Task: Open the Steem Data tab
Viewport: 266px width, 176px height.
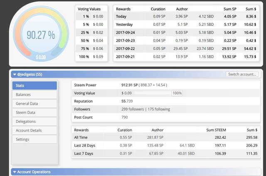Action: click(x=34, y=112)
